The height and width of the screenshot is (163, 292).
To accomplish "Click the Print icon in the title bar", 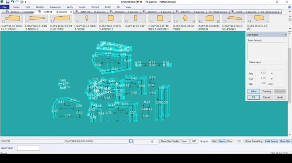I will coord(22,2).
